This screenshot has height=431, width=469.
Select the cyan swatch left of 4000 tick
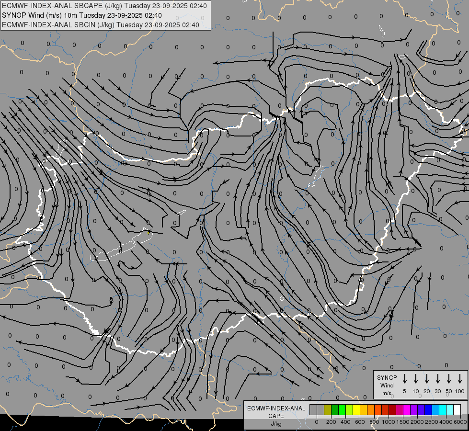(442, 410)
